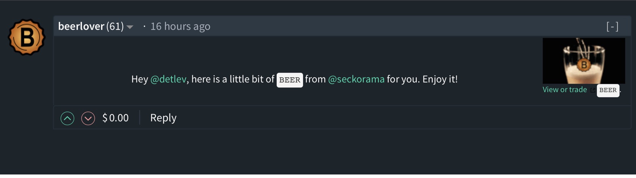Click the comment header bar background

point(380,26)
